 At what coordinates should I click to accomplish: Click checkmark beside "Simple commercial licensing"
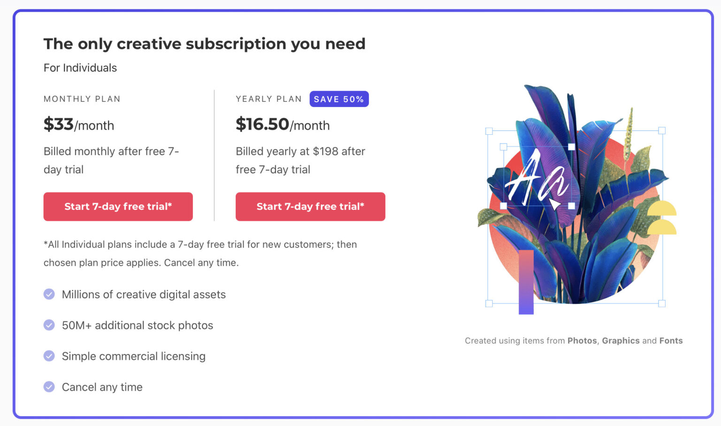49,356
